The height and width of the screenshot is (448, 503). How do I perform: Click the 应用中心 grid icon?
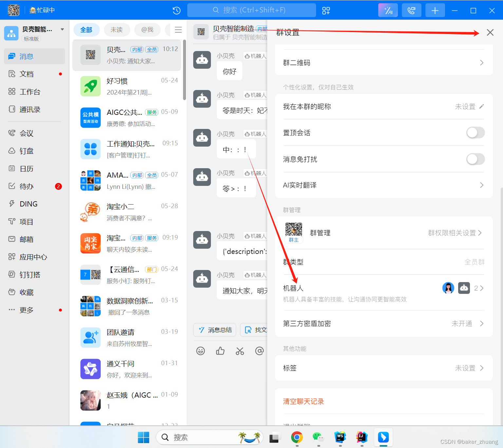(12, 257)
